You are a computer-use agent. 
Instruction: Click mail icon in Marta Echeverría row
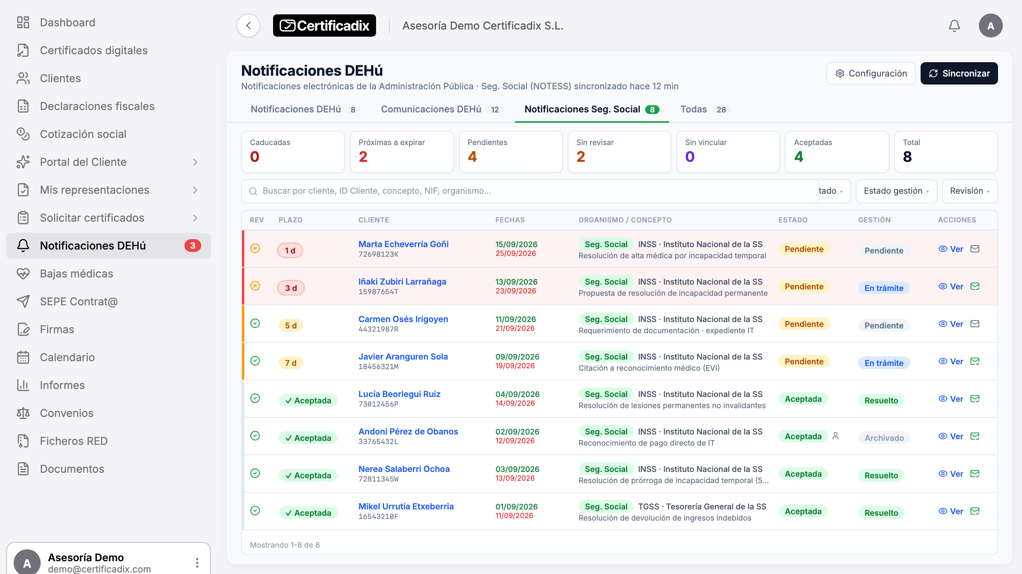pyautogui.click(x=975, y=249)
